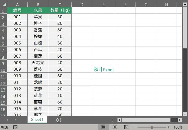Click horizontal scrollbar left arrow

pyautogui.click(x=119, y=120)
